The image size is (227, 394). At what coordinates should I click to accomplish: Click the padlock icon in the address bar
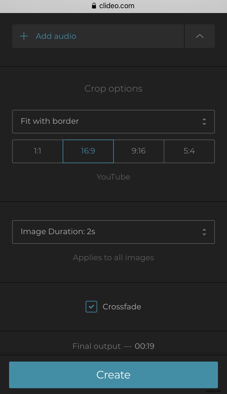point(94,5)
